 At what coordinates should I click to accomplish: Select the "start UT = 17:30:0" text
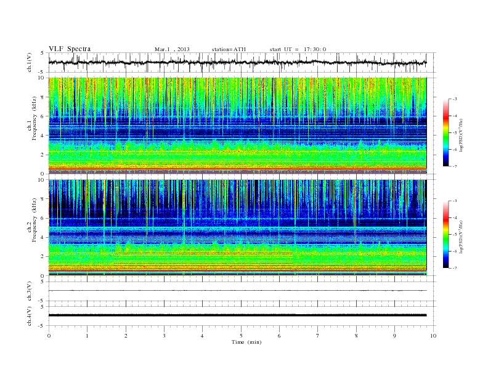[x=298, y=49]
